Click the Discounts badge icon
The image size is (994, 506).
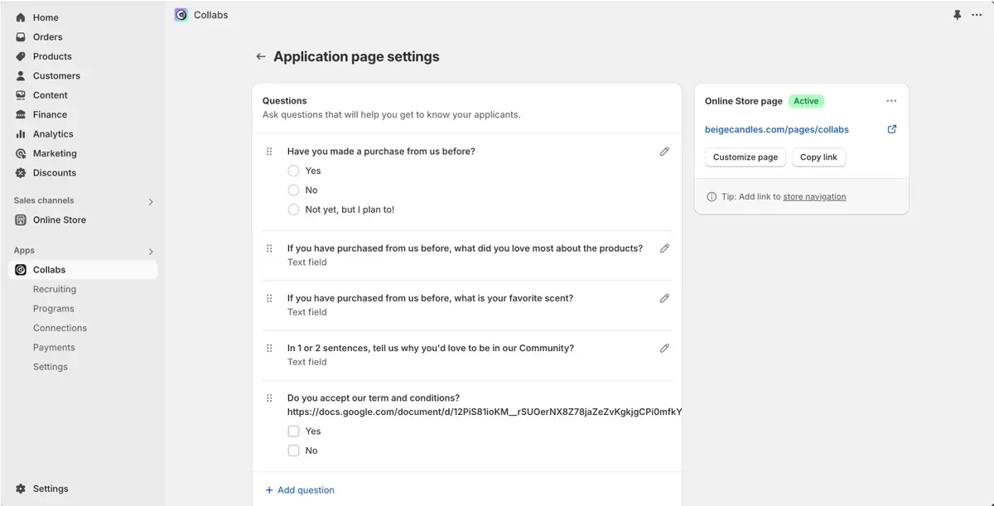21,173
